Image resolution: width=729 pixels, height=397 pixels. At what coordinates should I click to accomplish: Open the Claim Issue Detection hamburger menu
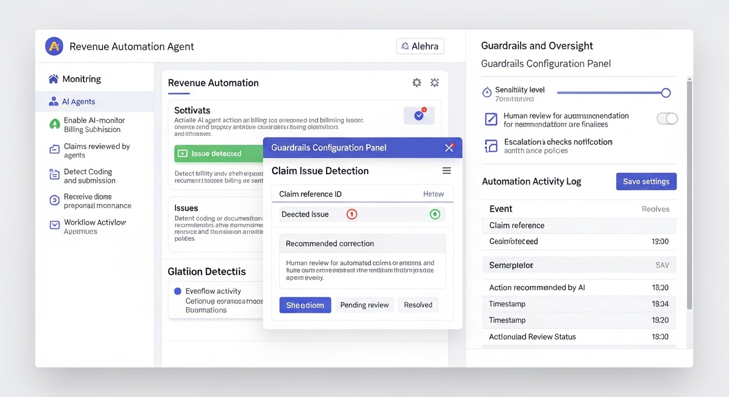click(446, 171)
